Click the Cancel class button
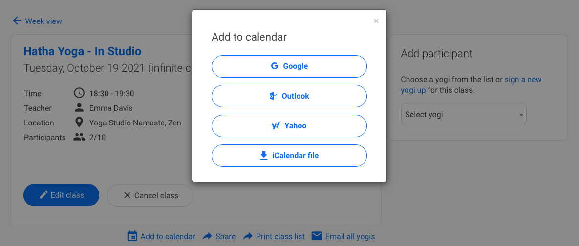Screen dimensions: 579x246 tap(150, 195)
